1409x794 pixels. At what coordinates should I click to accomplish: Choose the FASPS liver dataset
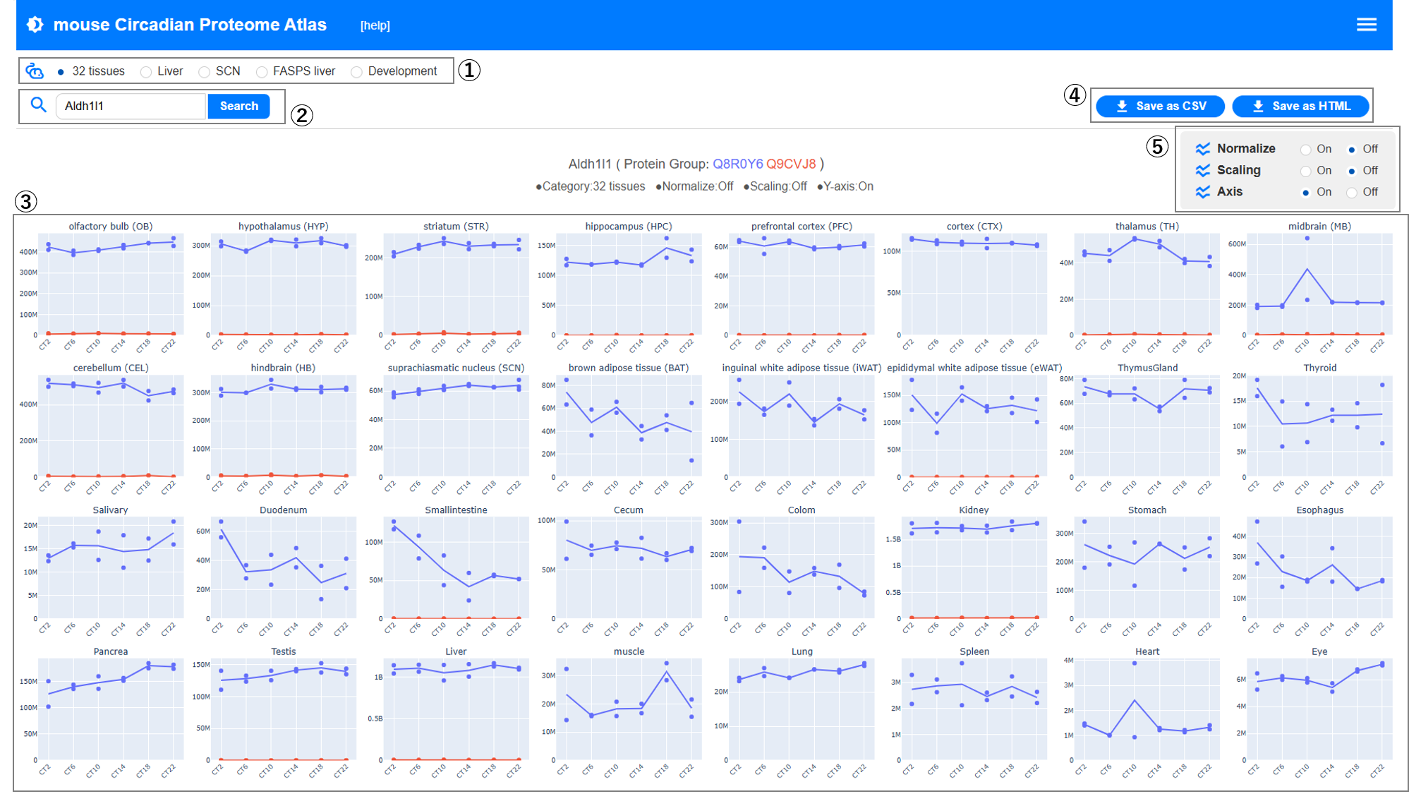coord(262,72)
